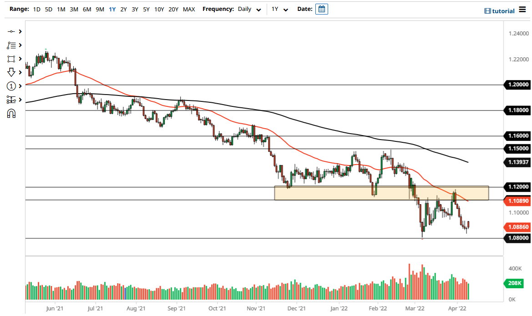Screen dimensions: 532x316
Task: Select the Fibonacci measurement tool
Action: click(11, 99)
